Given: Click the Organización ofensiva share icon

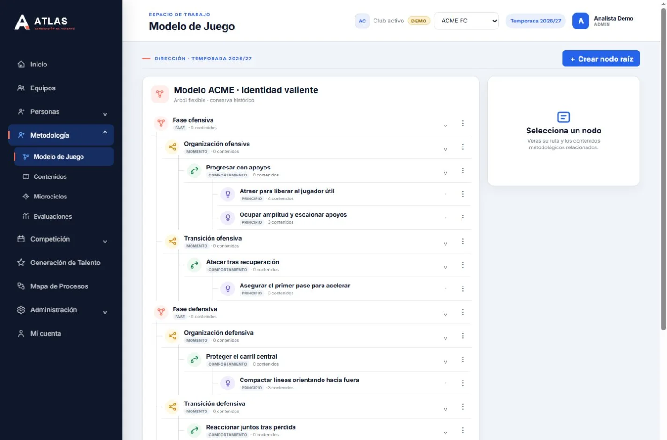Looking at the screenshot, I should pyautogui.click(x=172, y=147).
